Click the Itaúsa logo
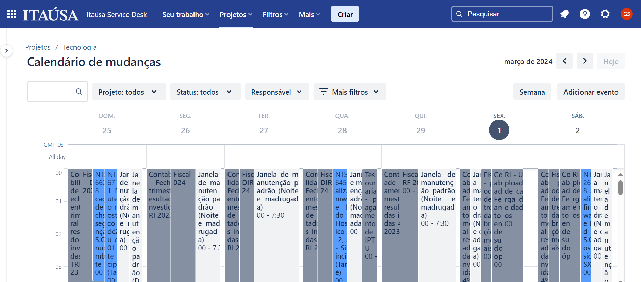Screen dimensions: 641x282 (50, 14)
